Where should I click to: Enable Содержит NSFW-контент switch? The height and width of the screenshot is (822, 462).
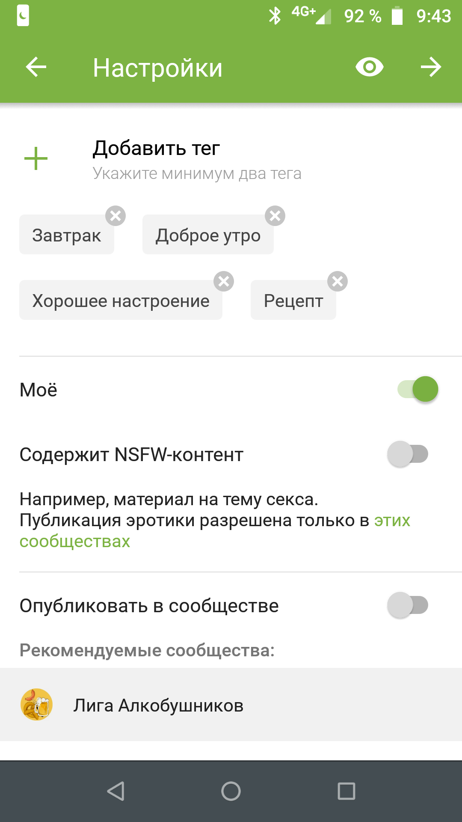(408, 454)
